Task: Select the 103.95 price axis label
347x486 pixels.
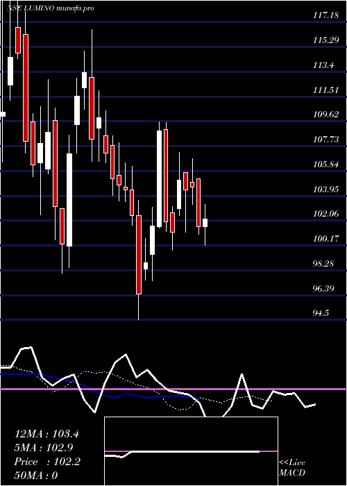Action: 325,189
